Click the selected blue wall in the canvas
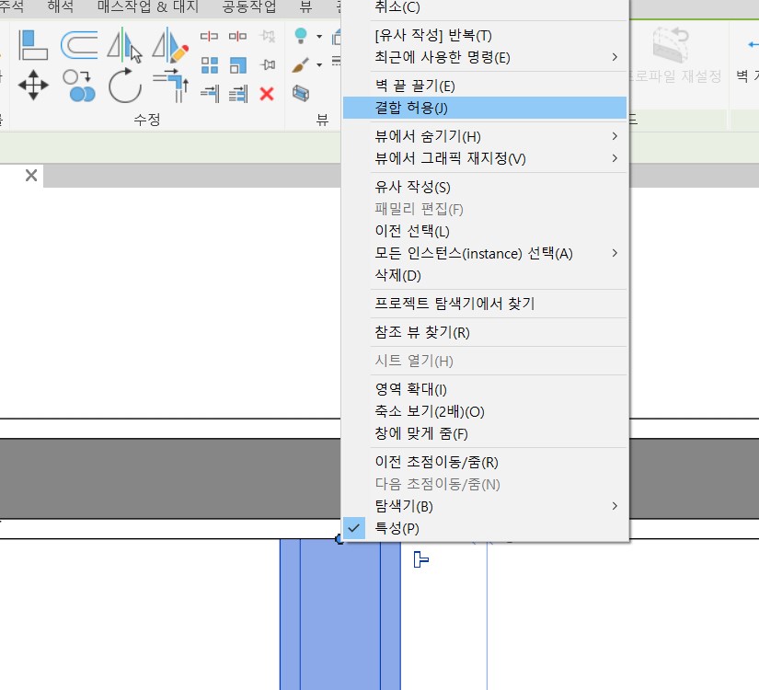 click(x=339, y=616)
